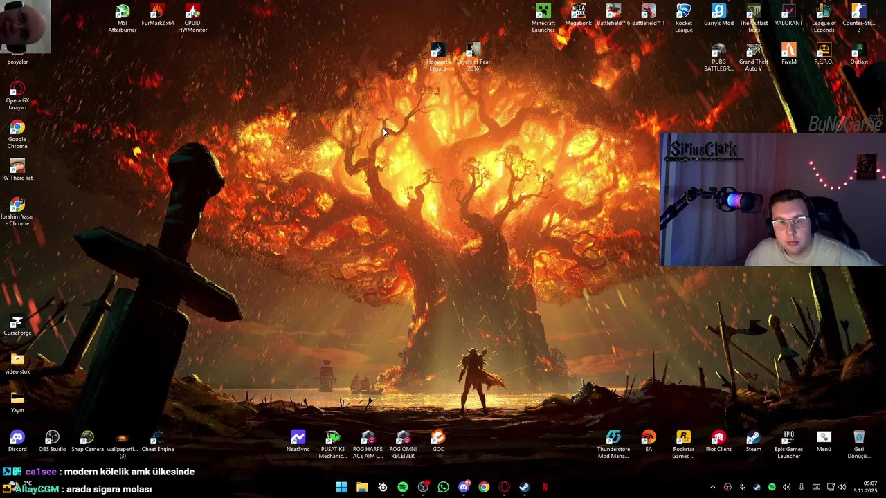The height and width of the screenshot is (498, 886).
Task: Select the ROG OMNI RECEIVER icon
Action: point(403,445)
